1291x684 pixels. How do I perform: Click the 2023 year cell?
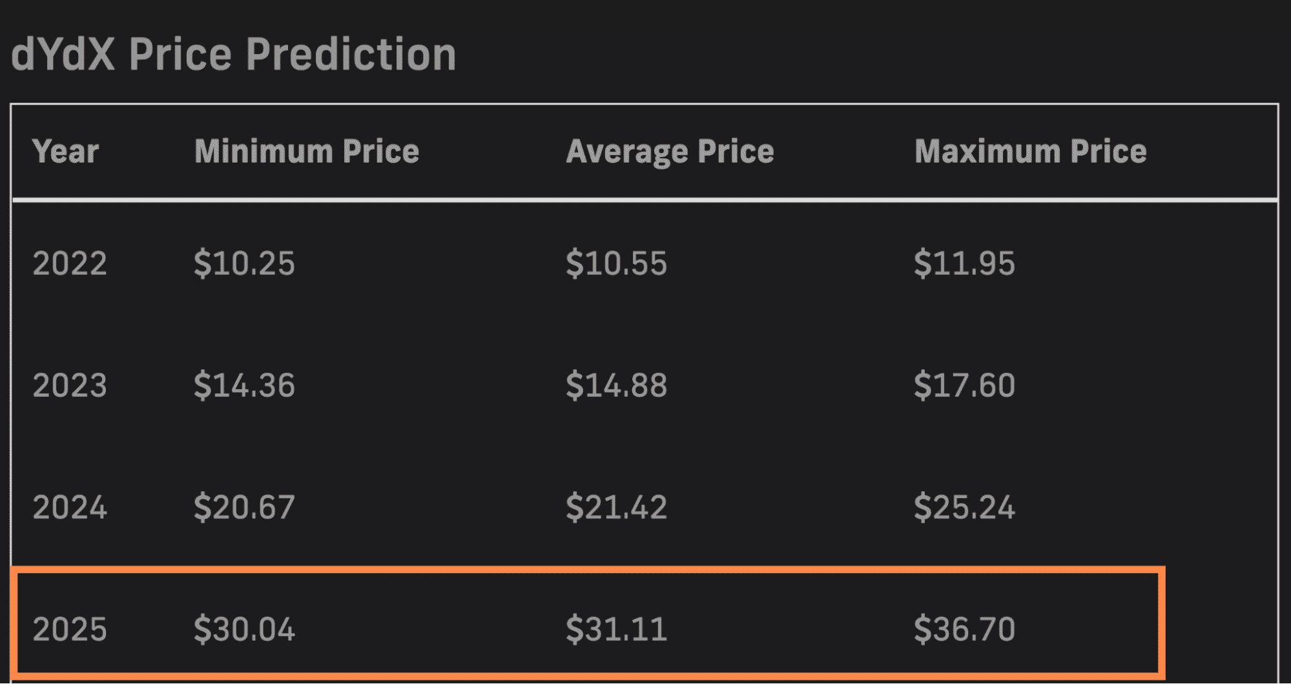pos(70,385)
